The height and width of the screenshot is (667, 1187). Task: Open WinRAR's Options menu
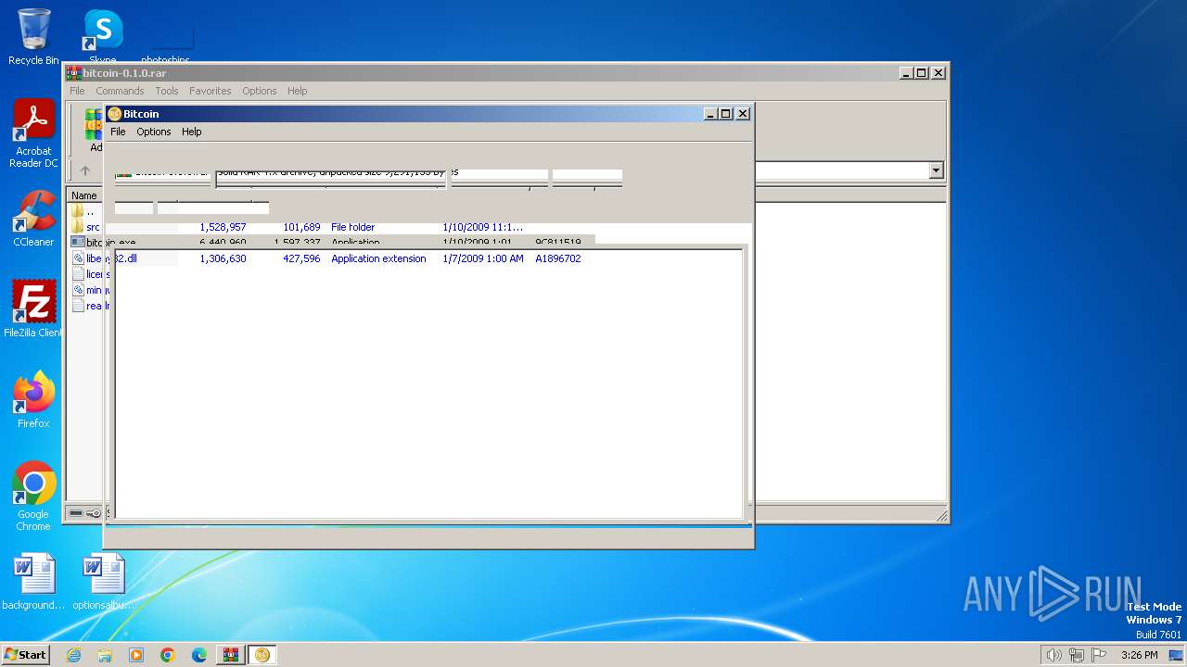(260, 91)
